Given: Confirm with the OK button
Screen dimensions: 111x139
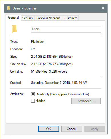Looking at the screenshot, I should point(49,129).
